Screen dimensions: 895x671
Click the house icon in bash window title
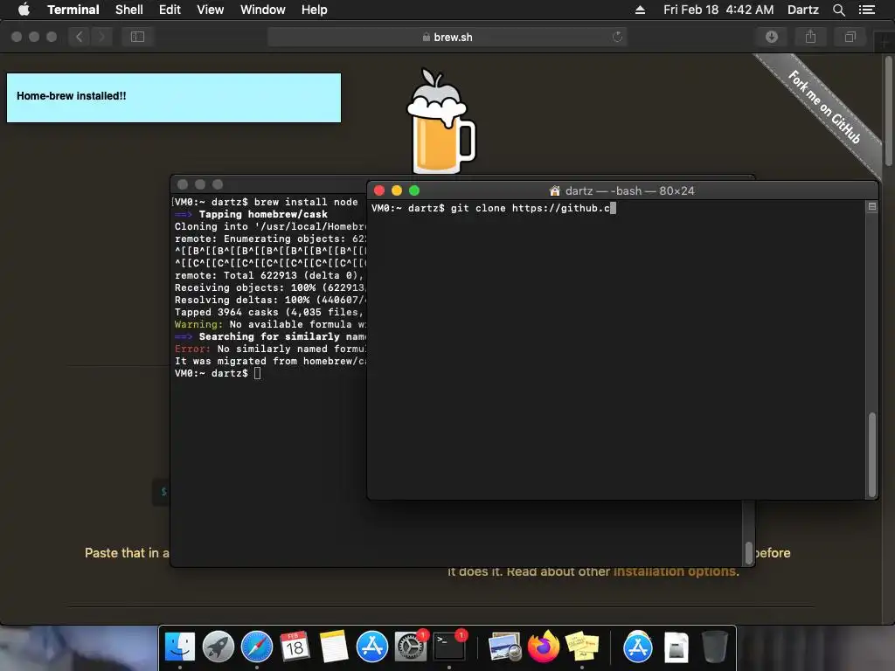click(554, 190)
